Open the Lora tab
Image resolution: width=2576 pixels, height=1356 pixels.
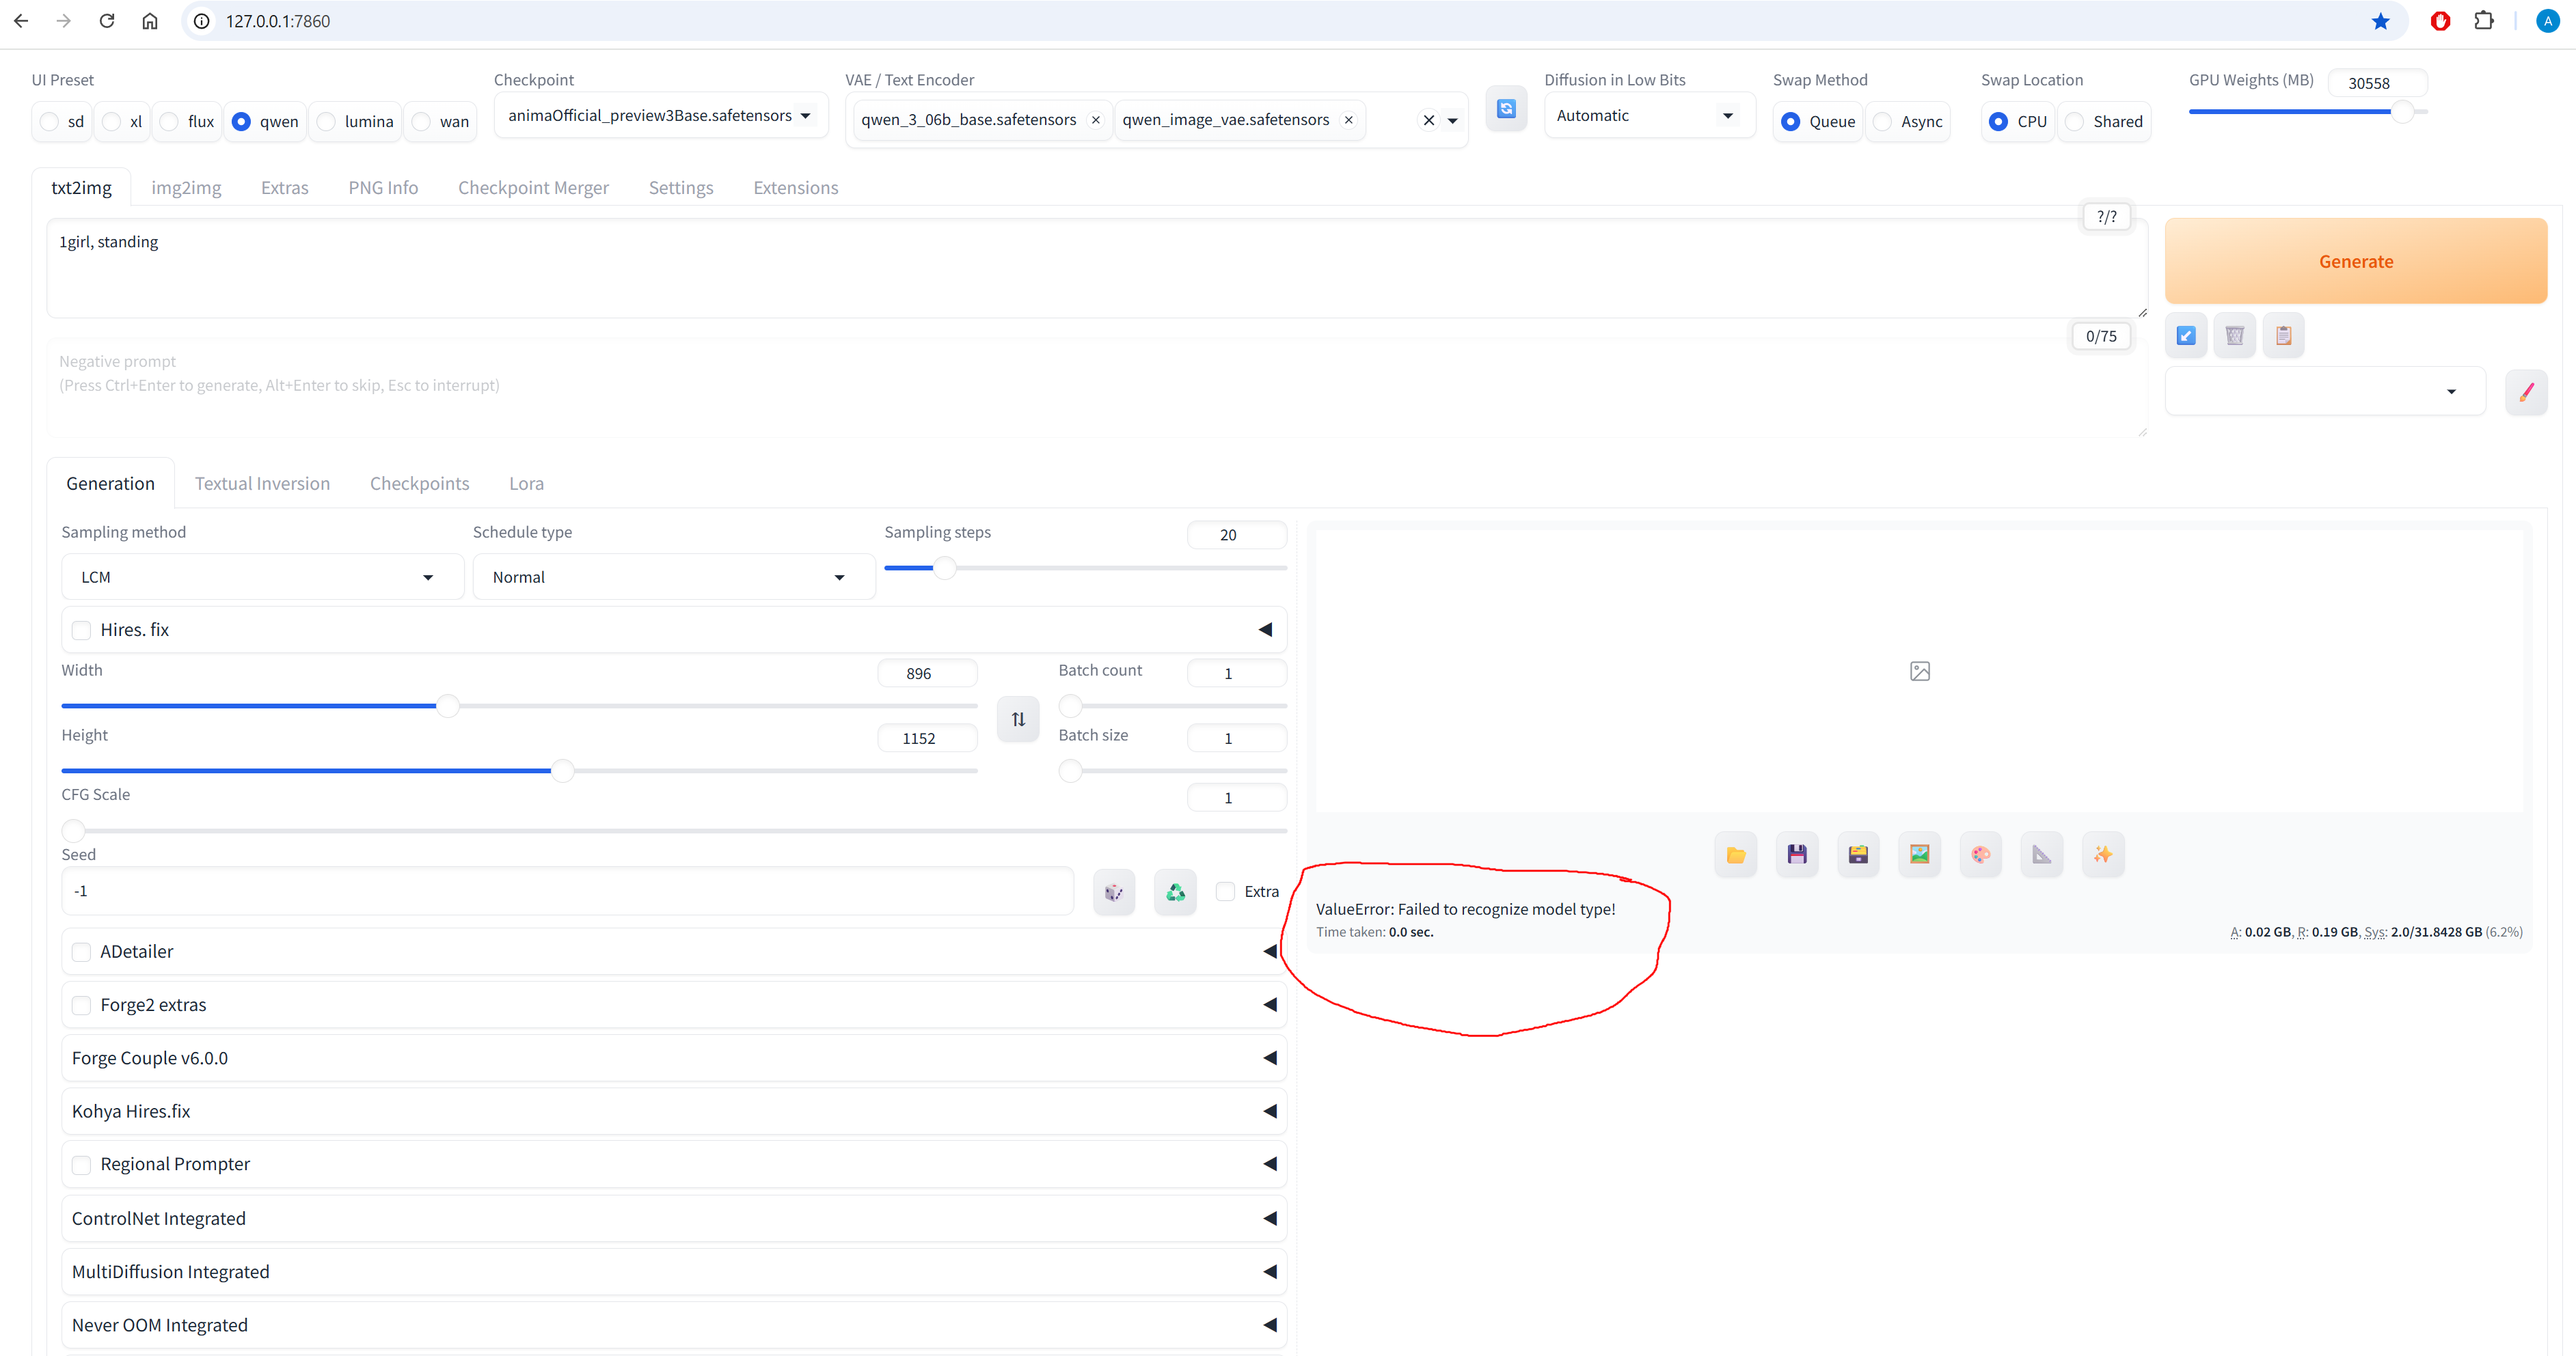tap(527, 484)
